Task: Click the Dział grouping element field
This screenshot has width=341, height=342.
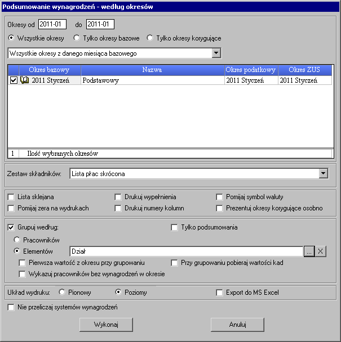Action: click(x=186, y=251)
